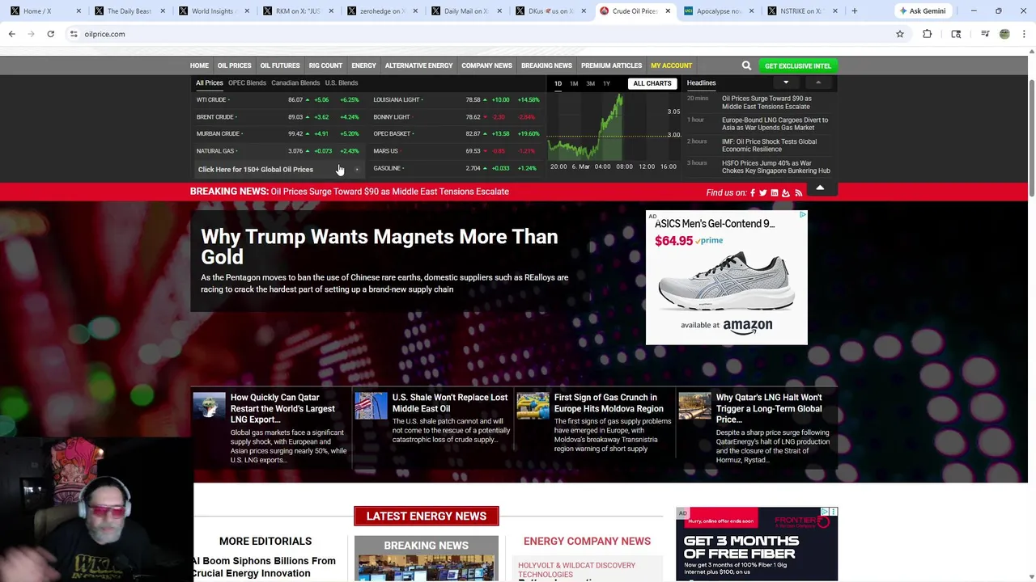Open breaking news 'Oil Prices Surge Toward $90'
The height and width of the screenshot is (582, 1036).
389,192
